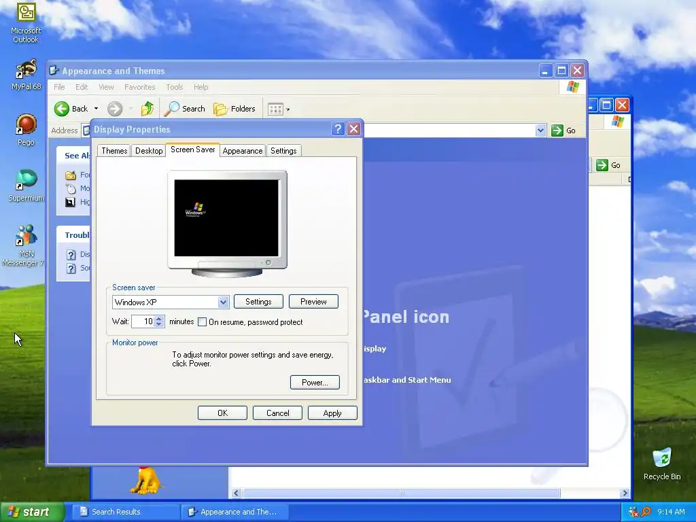
Task: Click the search companion tray icon
Action: pos(646,512)
